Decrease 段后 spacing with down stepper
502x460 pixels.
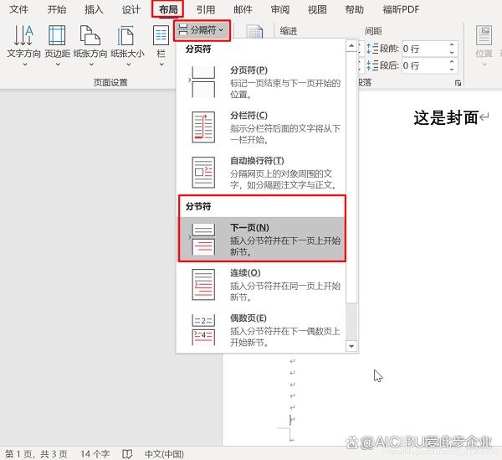452,70
